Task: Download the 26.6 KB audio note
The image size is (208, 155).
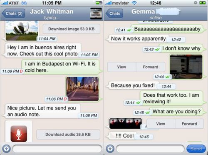Action: point(68,135)
